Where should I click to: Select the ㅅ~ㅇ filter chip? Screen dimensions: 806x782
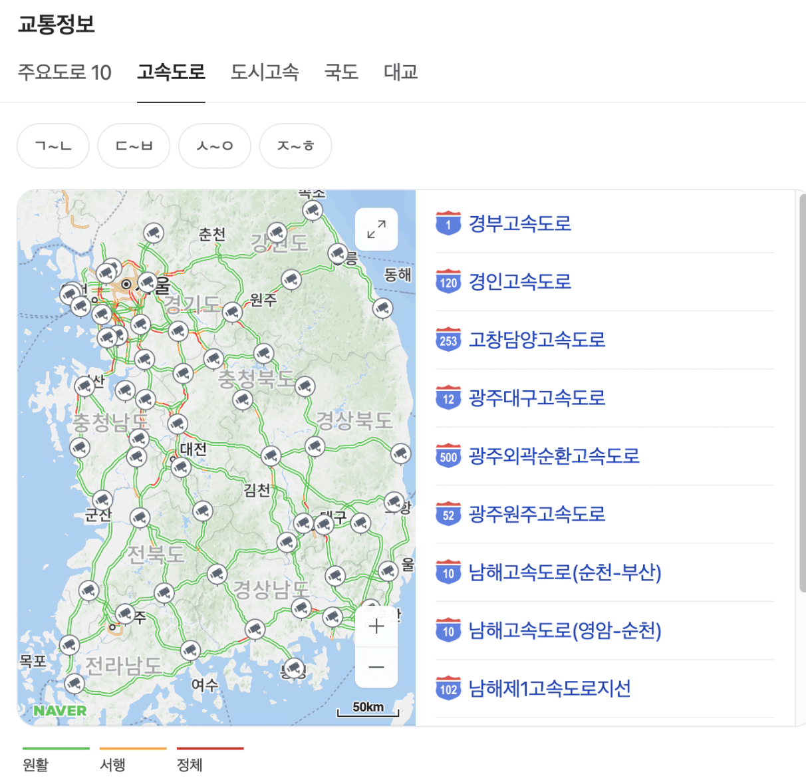215,146
